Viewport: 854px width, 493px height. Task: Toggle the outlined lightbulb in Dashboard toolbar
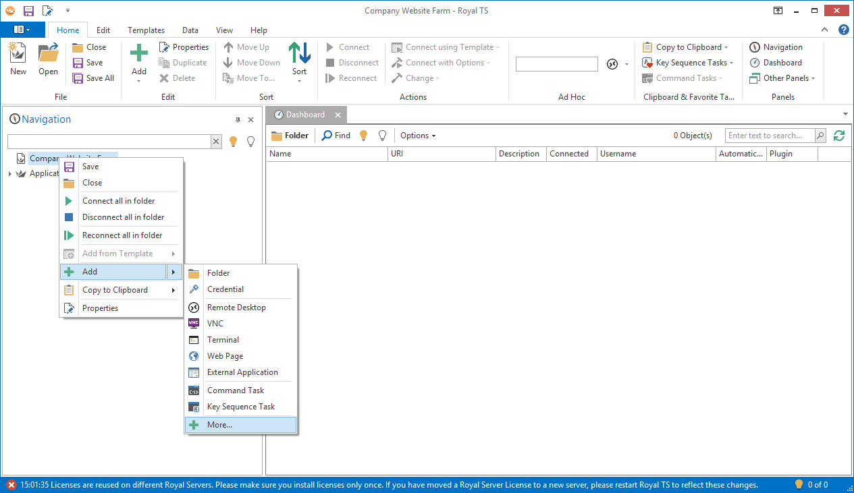coord(382,136)
